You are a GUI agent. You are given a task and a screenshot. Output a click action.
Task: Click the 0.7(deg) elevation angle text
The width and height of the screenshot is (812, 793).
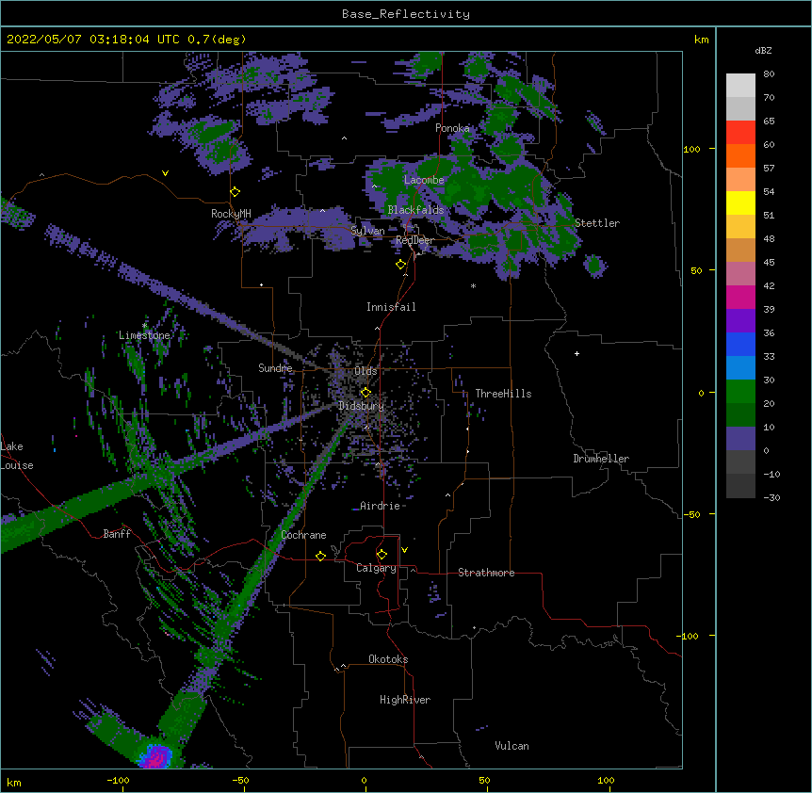pos(217,40)
